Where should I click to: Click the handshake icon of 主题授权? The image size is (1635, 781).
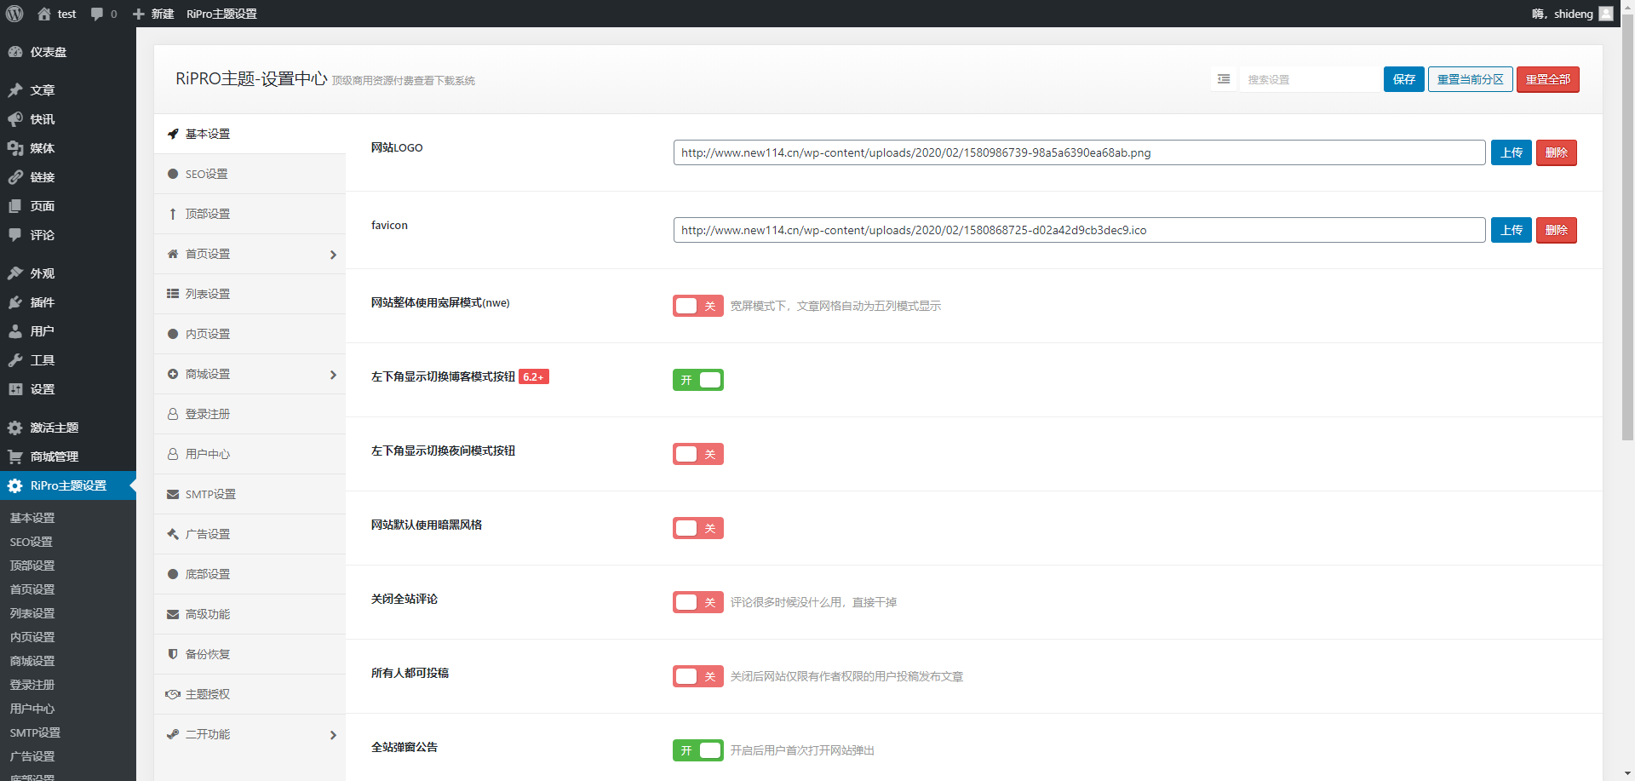point(173,694)
